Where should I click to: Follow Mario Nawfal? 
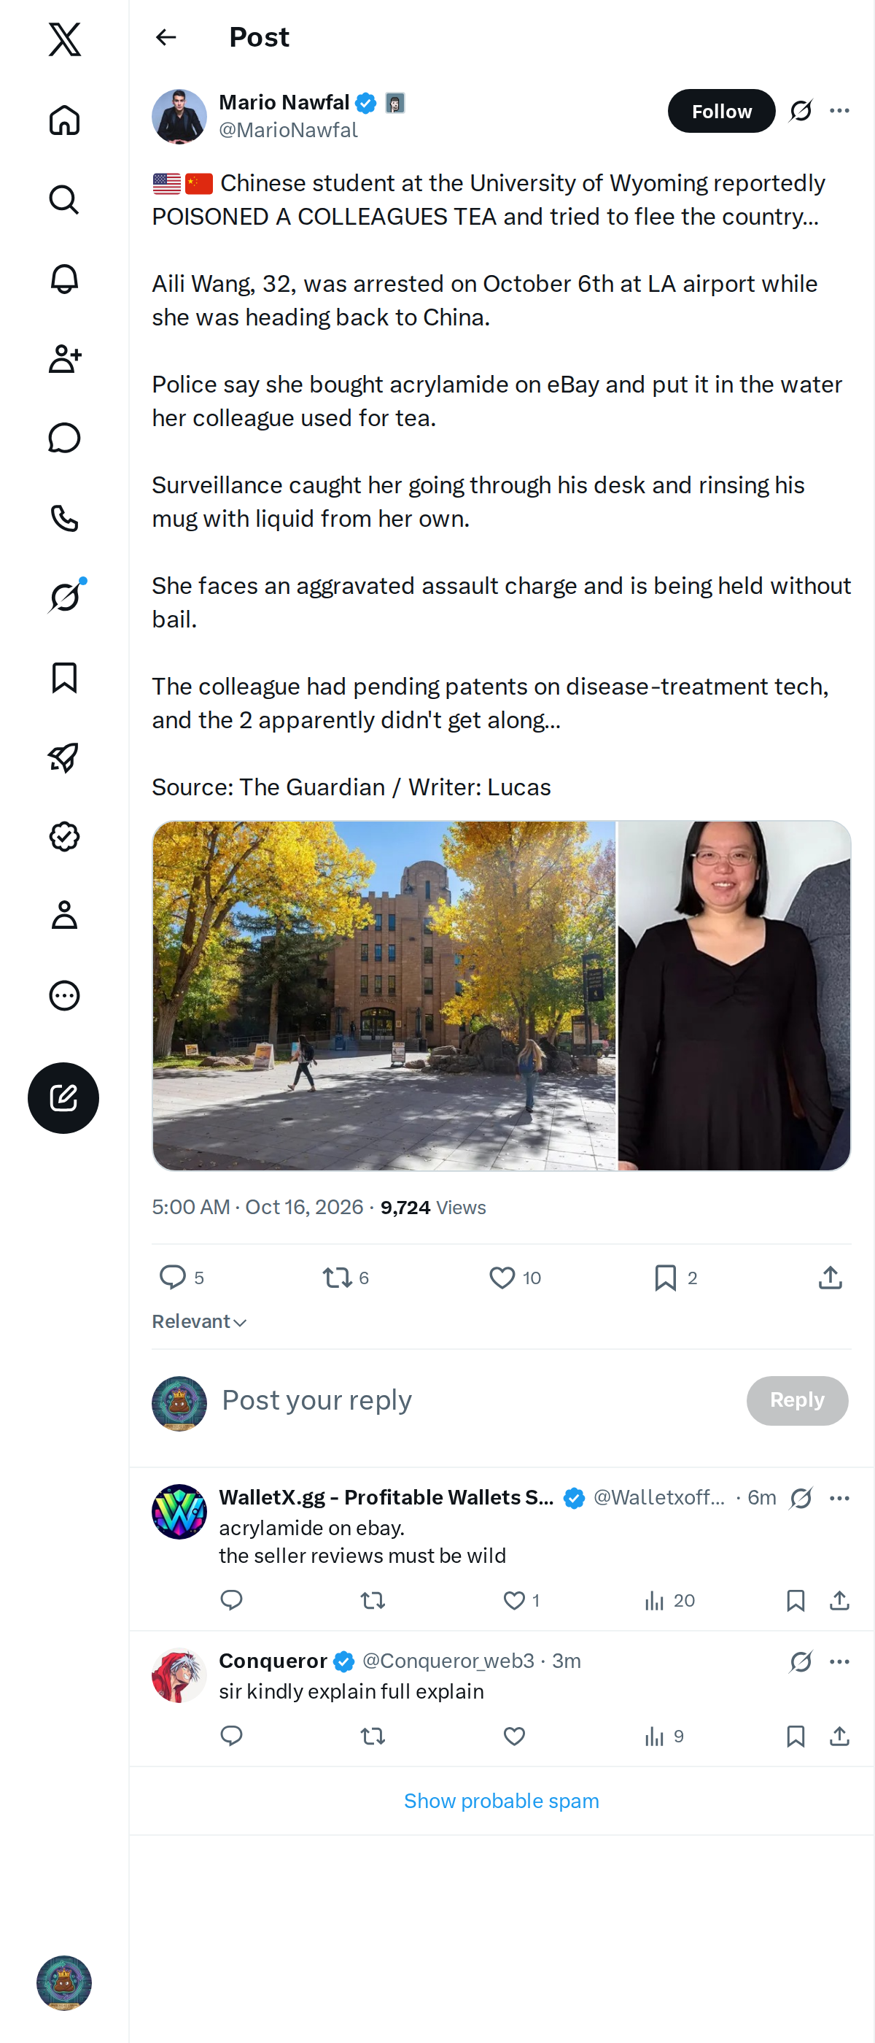(721, 111)
